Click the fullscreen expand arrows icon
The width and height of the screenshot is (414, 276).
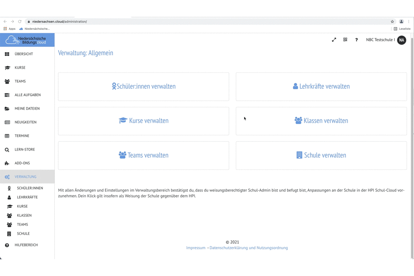(334, 40)
